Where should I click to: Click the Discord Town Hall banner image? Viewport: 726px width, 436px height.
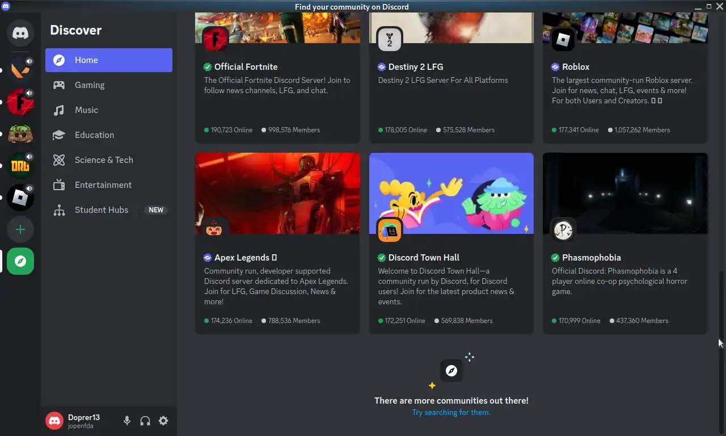(x=451, y=193)
